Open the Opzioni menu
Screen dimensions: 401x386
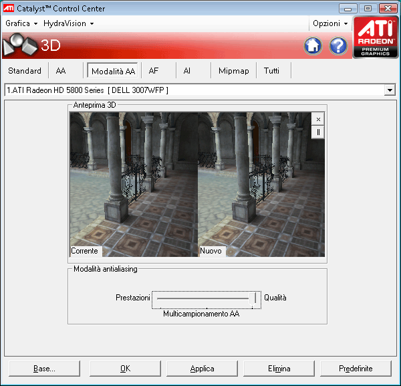click(x=330, y=23)
